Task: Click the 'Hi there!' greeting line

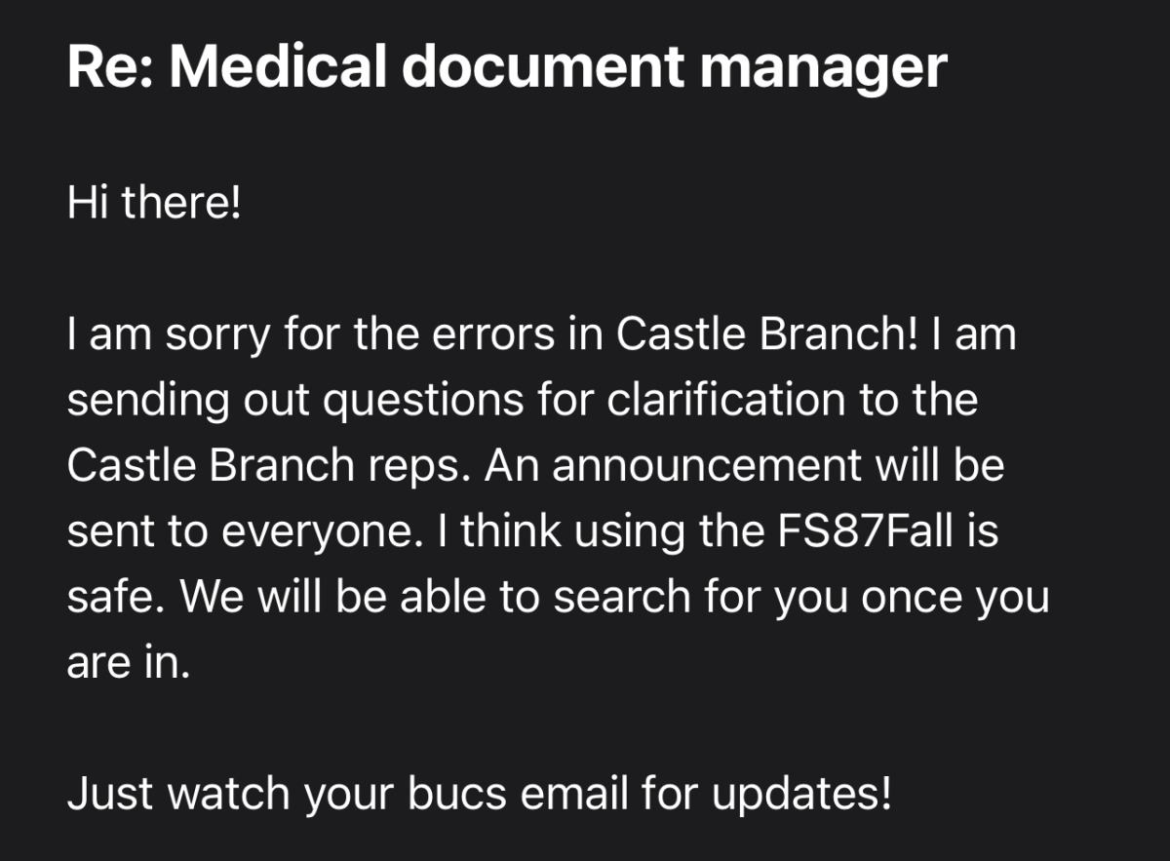Action: tap(153, 203)
